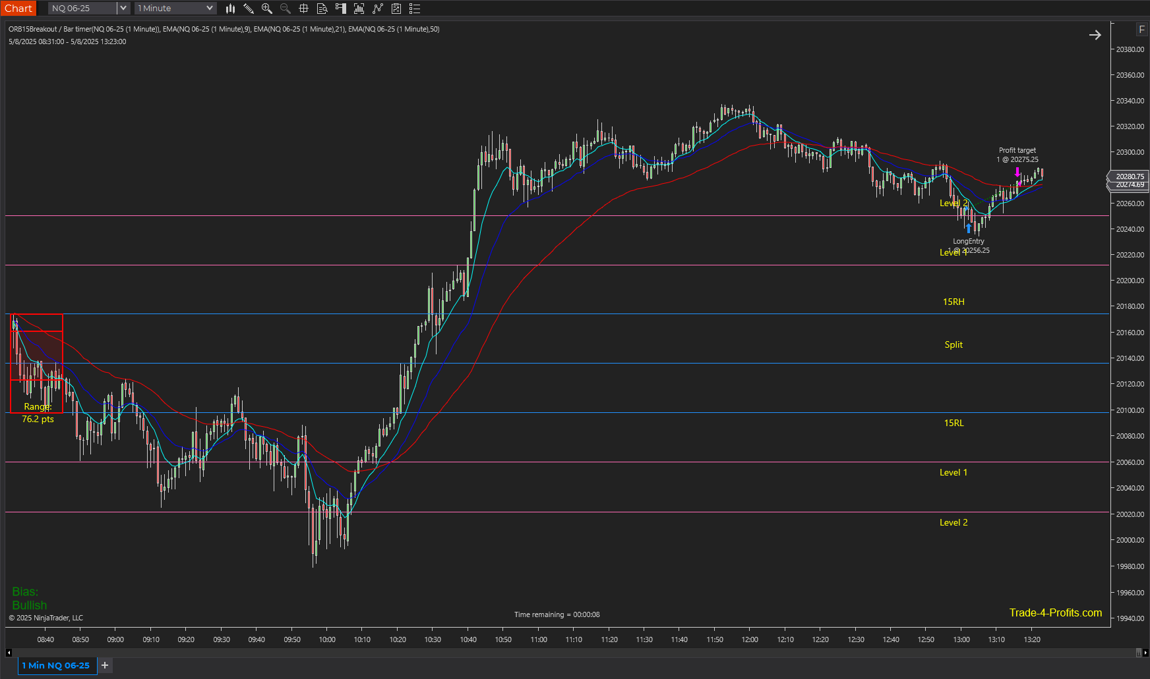Click the horizontal scrollbar right arrow
This screenshot has width=1150, height=679.
pyautogui.click(x=1145, y=653)
